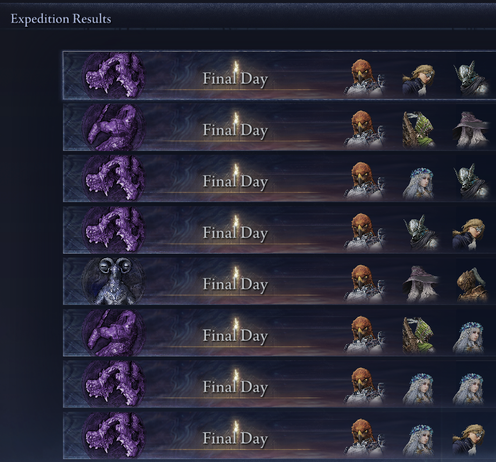Open the highlighted top Final Day expedition
The width and height of the screenshot is (496, 462).
(279, 75)
